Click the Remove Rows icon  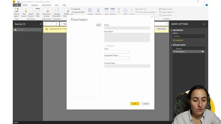113,10
